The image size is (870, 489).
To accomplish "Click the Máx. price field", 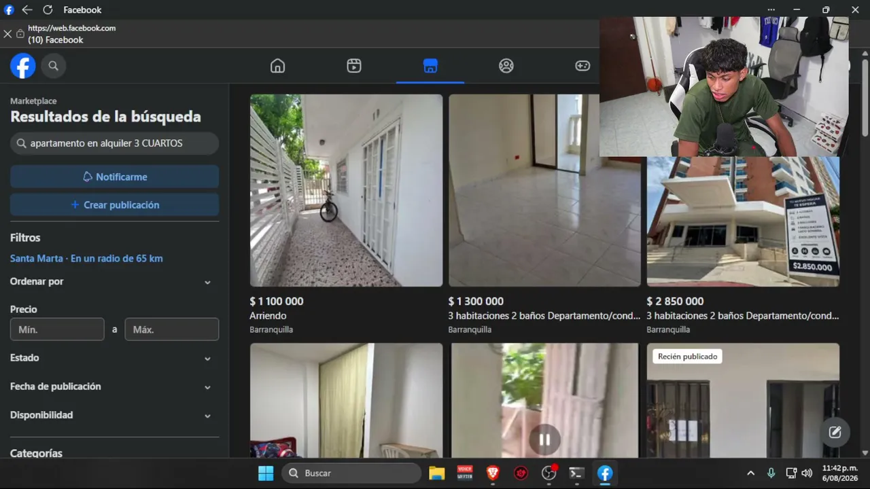I will tap(172, 329).
